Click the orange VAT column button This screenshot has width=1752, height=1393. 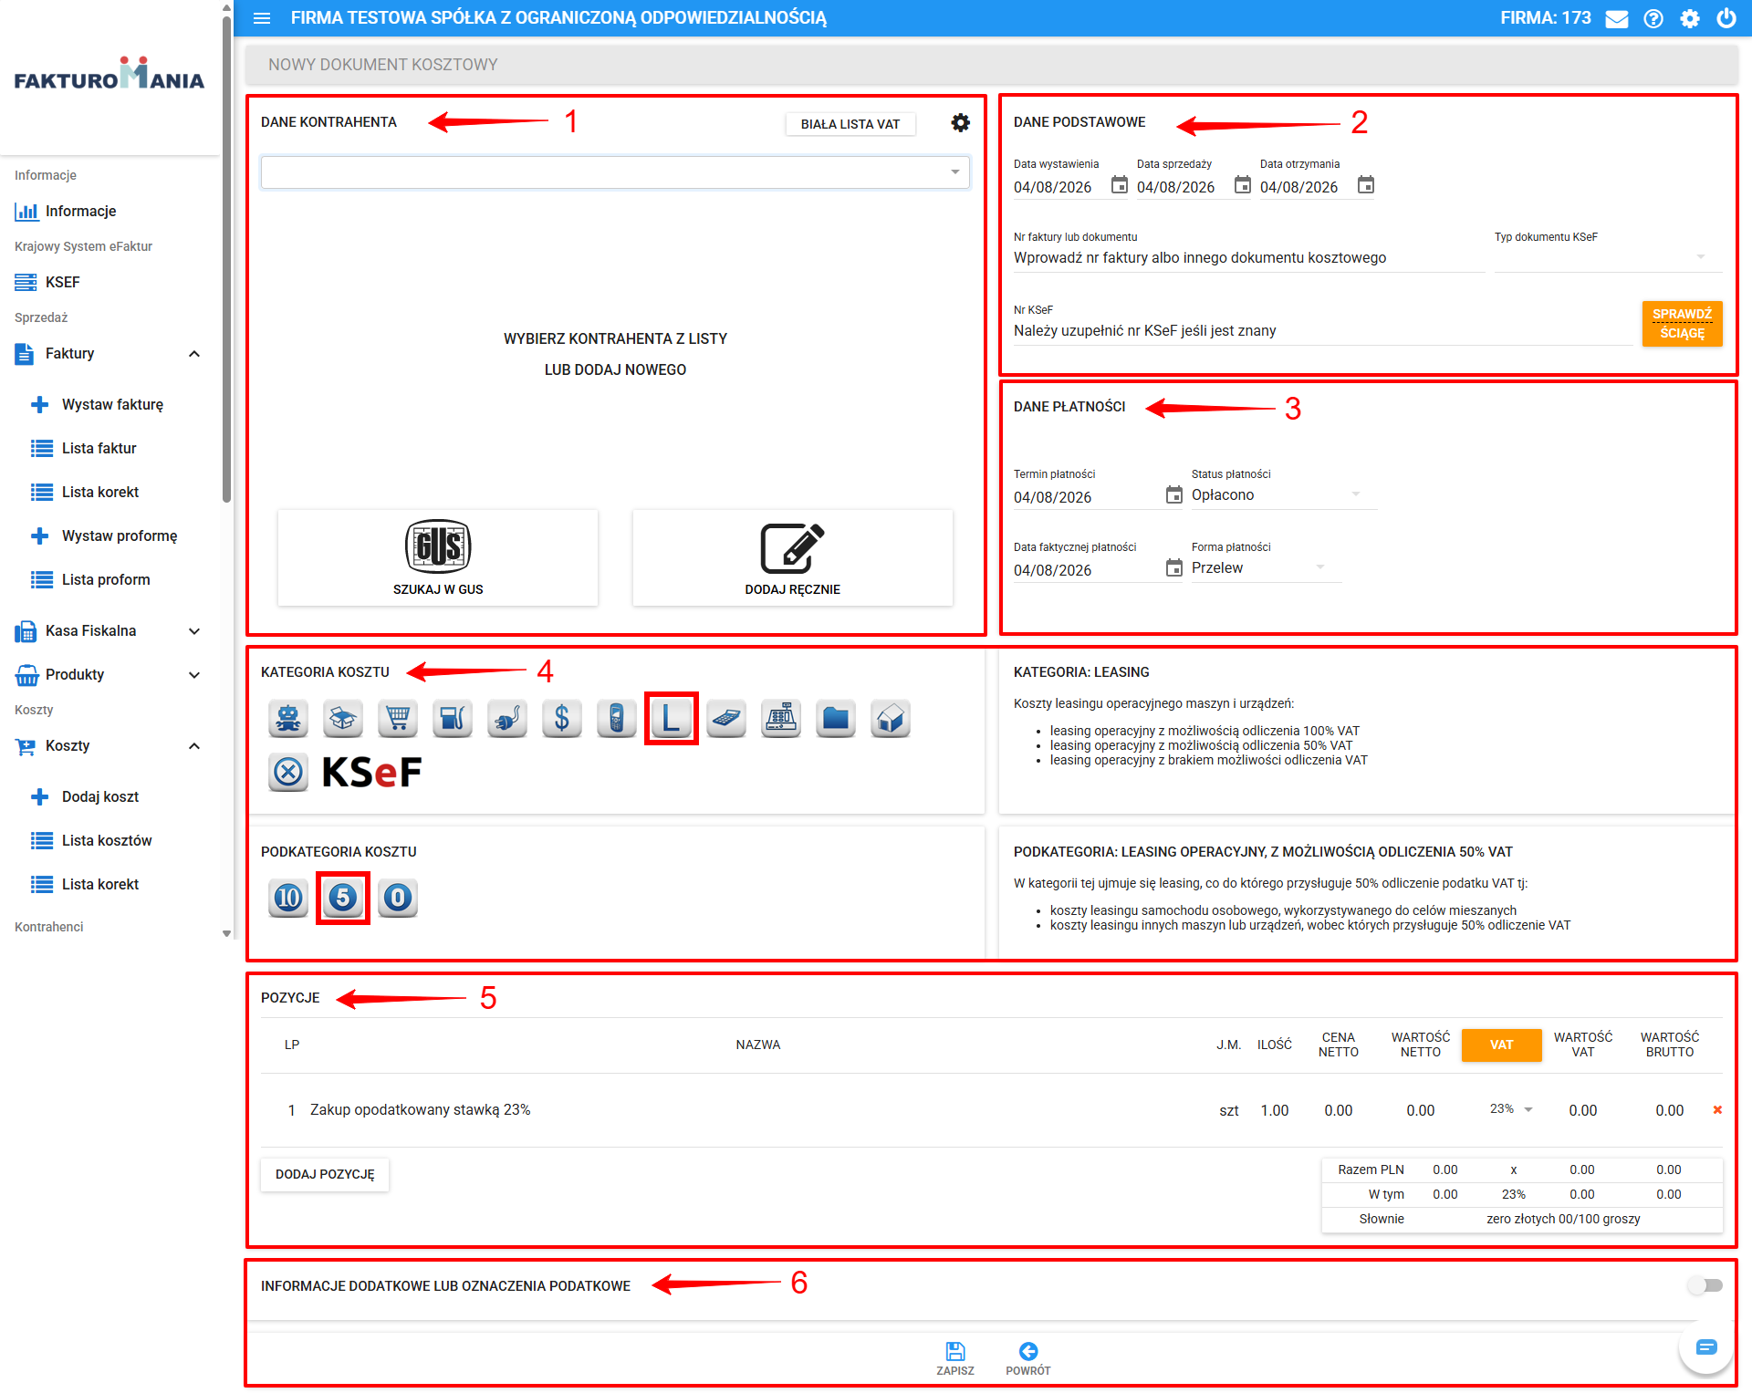click(1502, 1045)
